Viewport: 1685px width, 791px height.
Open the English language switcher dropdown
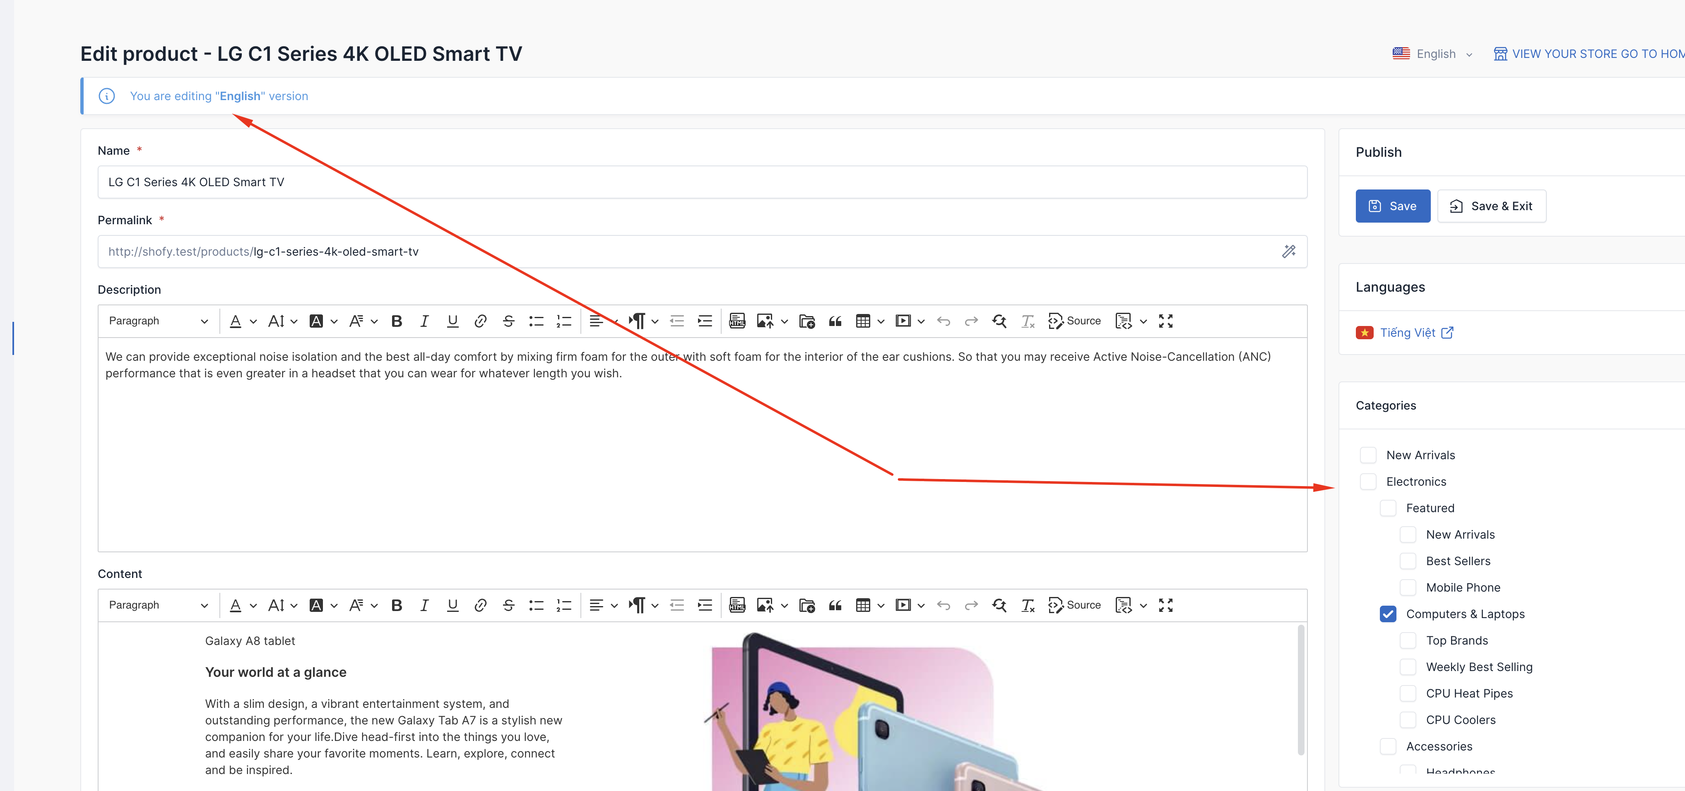[1432, 54]
